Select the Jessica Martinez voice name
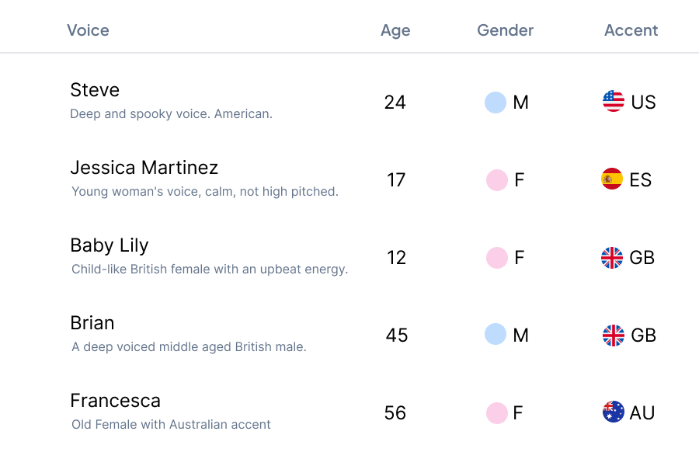The width and height of the screenshot is (699, 466). tap(144, 168)
